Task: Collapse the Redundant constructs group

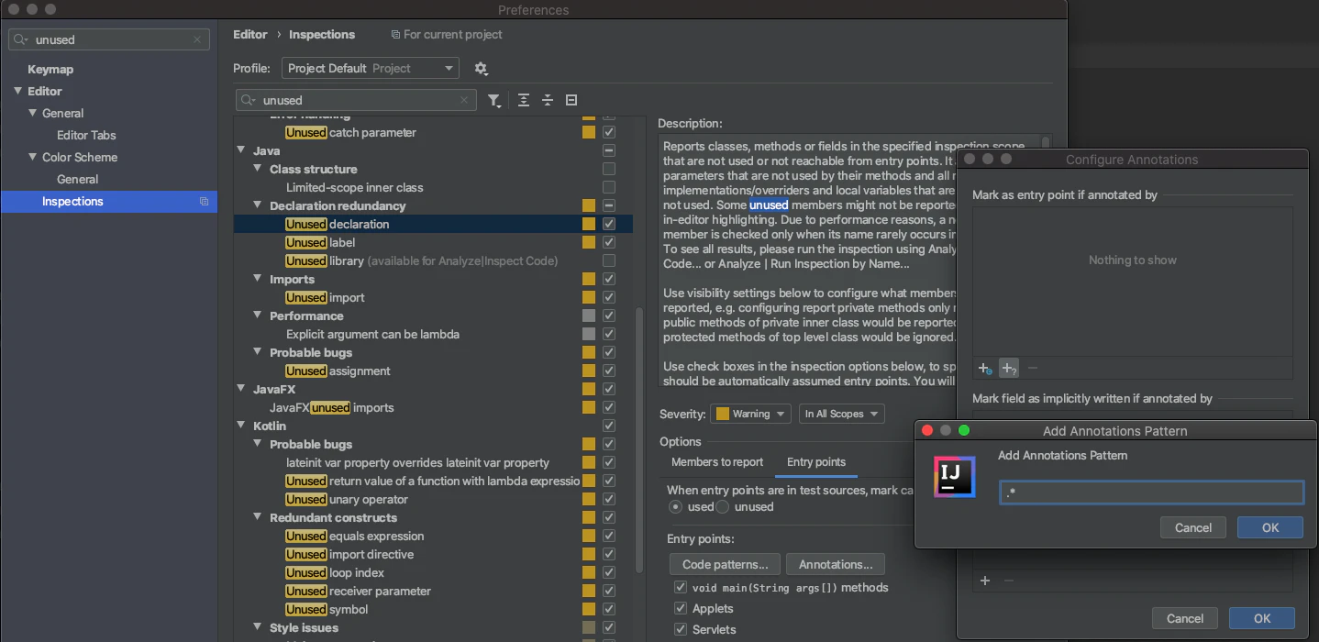Action: [258, 517]
